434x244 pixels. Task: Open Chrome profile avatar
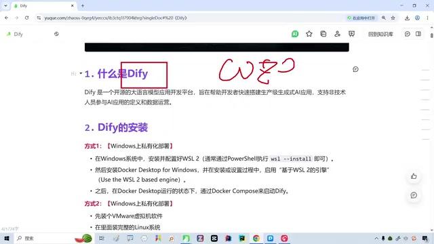(418, 18)
